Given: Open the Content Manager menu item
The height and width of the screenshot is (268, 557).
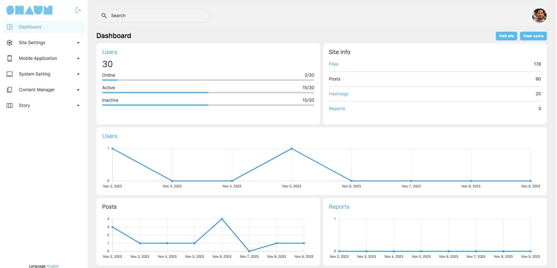Looking at the screenshot, I should [x=37, y=90].
